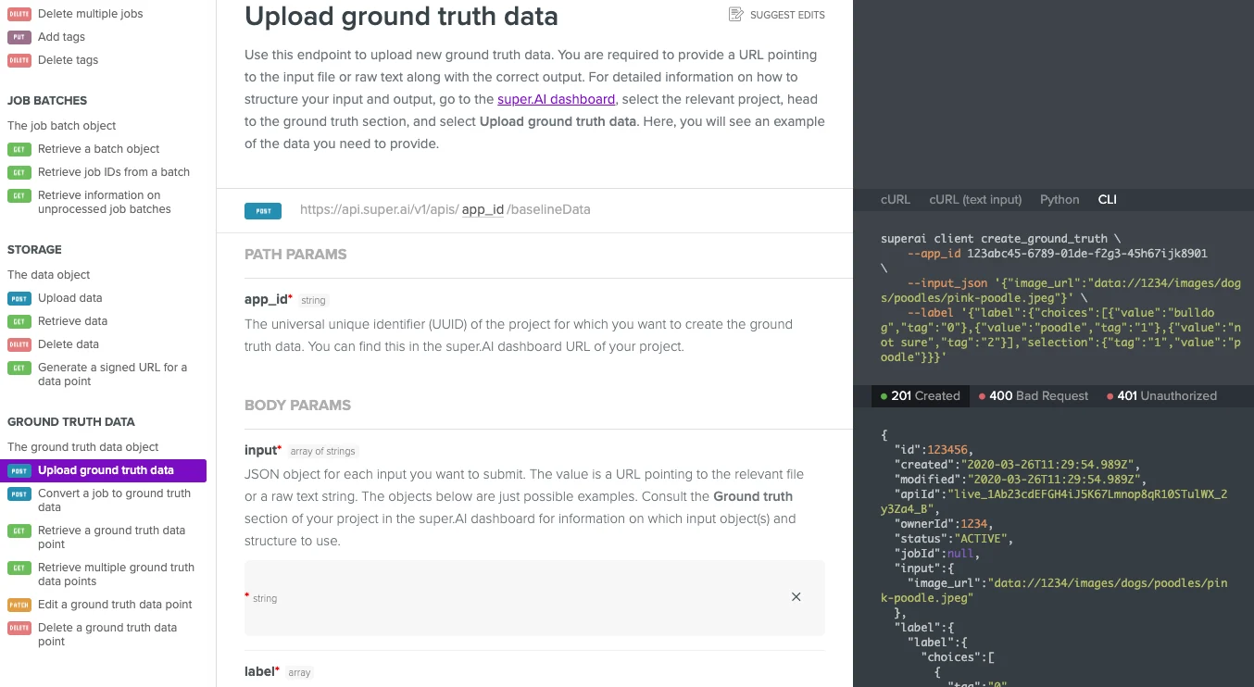1254x687 pixels.
Task: Open Retrieve a ground truth data point
Action: point(111,537)
